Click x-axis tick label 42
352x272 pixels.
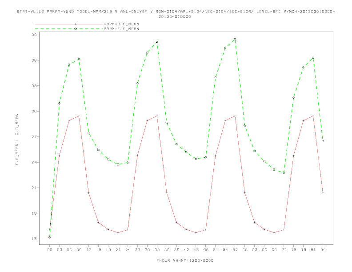pyautogui.click(x=186, y=250)
